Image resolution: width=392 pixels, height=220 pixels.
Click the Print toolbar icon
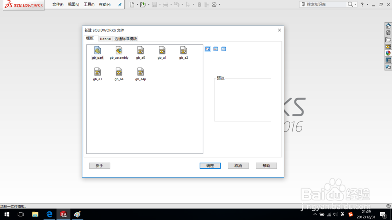[165, 4]
